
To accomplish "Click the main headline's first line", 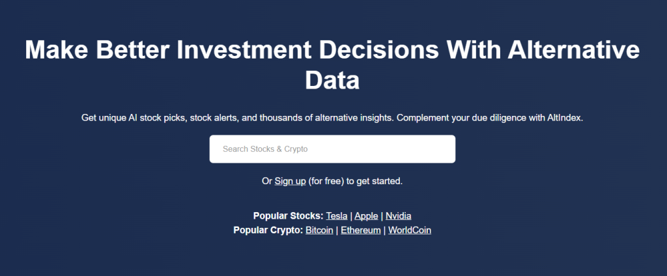I will click(x=332, y=50).
